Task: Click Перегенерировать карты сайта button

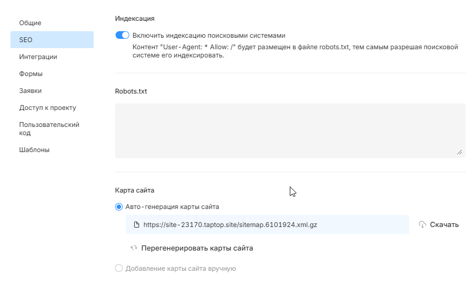Action: click(197, 248)
